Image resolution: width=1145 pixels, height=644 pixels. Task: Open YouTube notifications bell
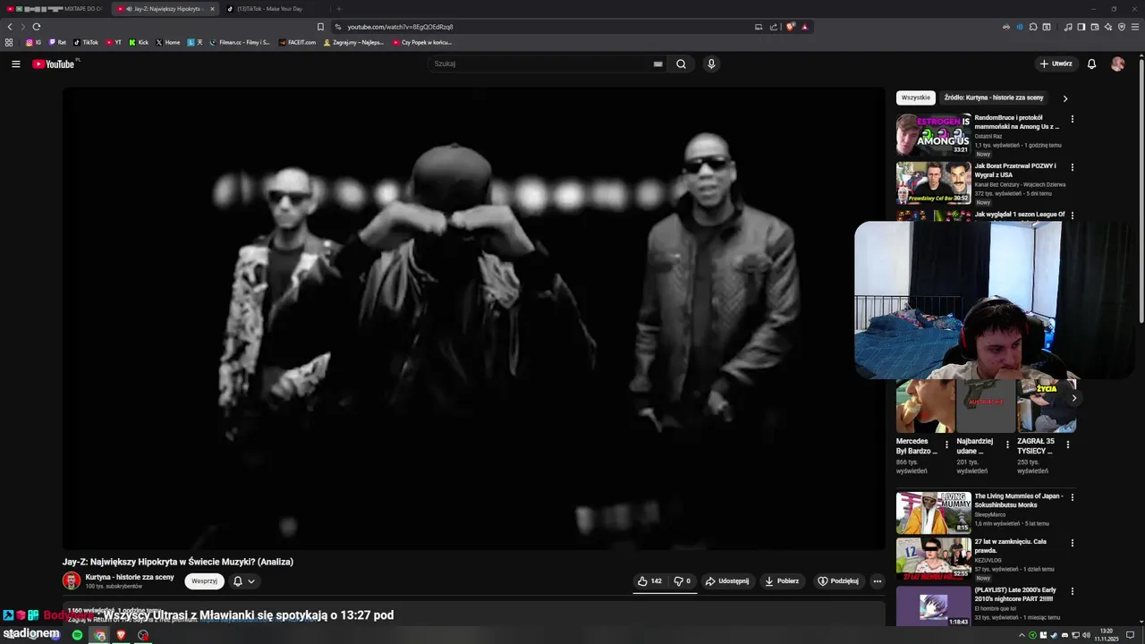coord(1091,64)
